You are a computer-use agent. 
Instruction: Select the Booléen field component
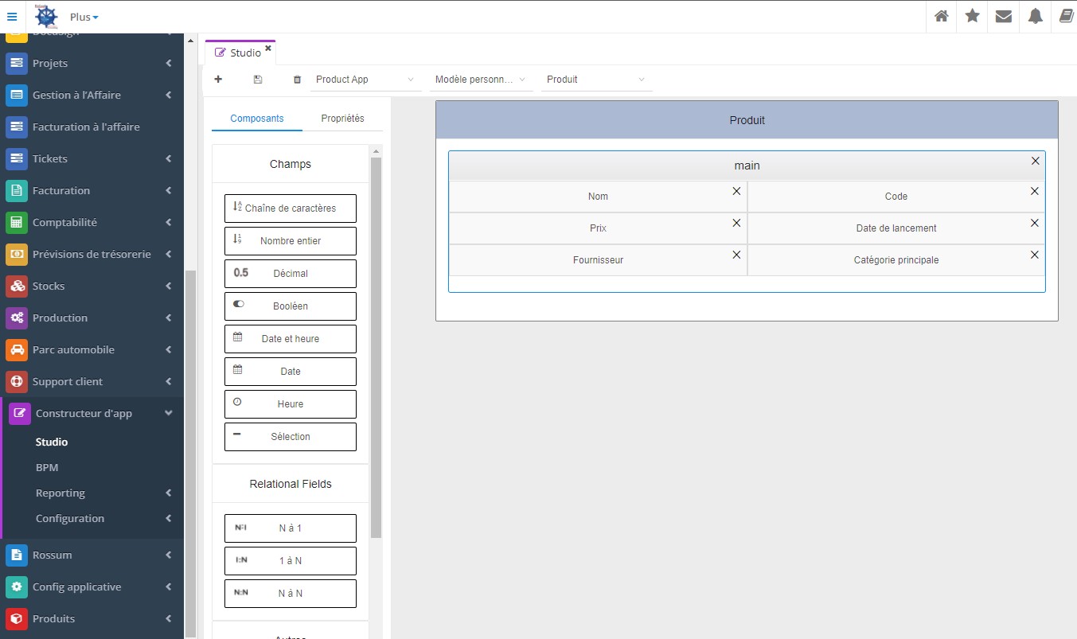tap(291, 306)
